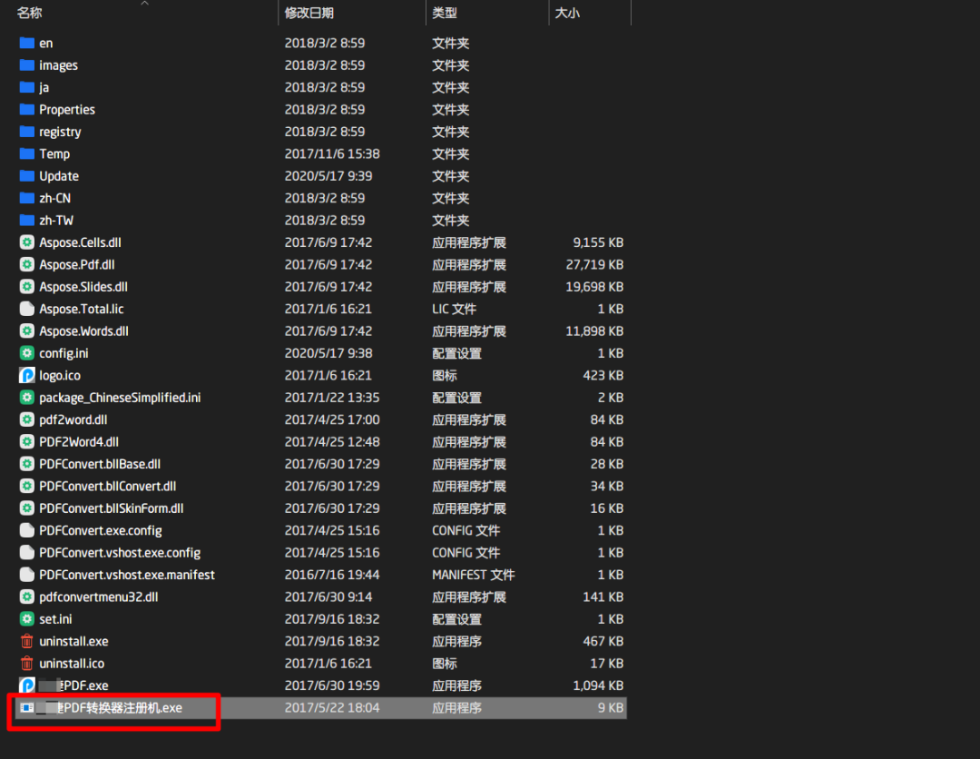
Task: Click the LIC 文件 type cell
Action: [x=454, y=309]
